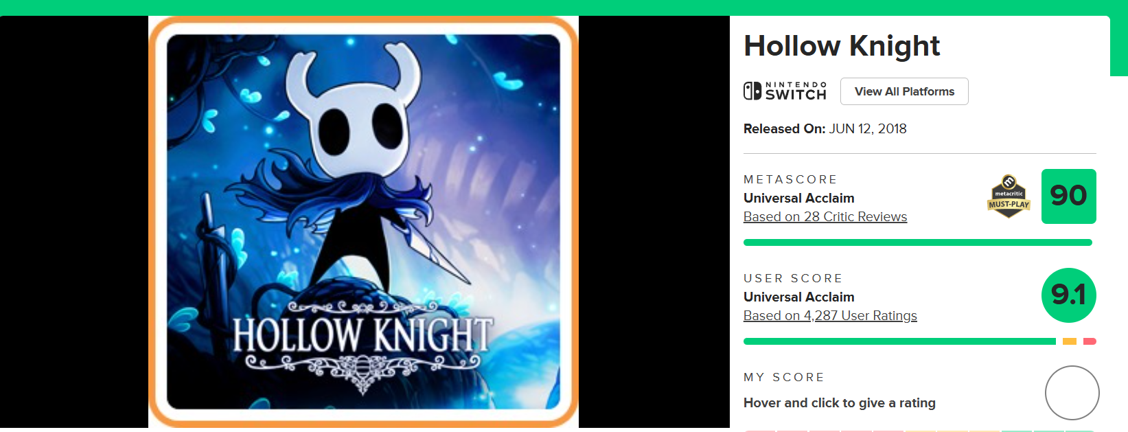
Task: Click the red negative ratings bar segment
Action: tap(1090, 341)
